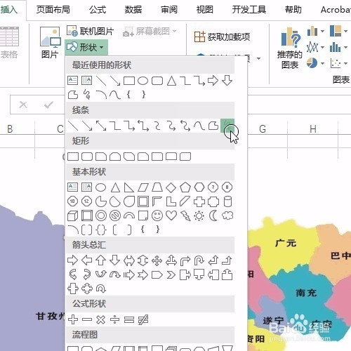Select the U-turn arrow shape
Image resolution: width=351 pixels, height=351 pixels.
coord(199,260)
